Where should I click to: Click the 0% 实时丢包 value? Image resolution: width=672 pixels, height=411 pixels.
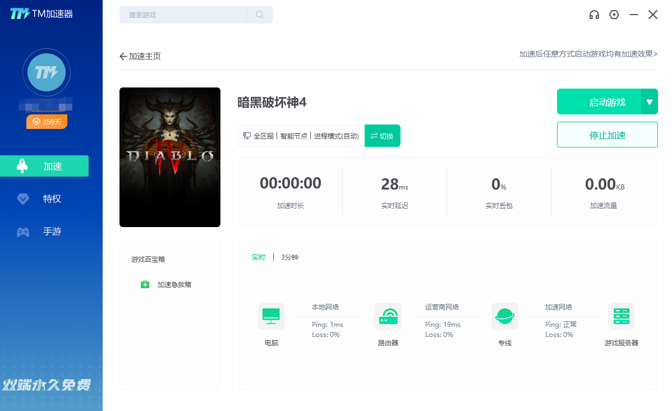pos(499,184)
